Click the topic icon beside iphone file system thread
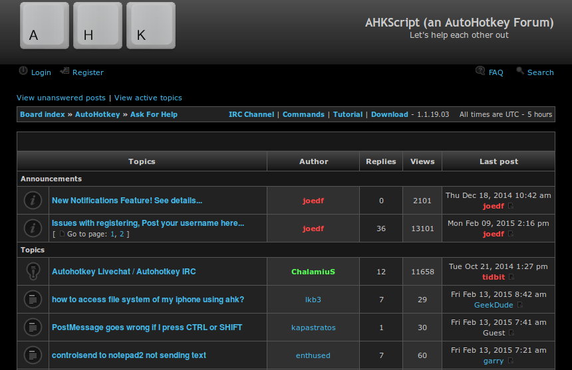Image resolution: width=572 pixels, height=370 pixels. pyautogui.click(x=33, y=299)
